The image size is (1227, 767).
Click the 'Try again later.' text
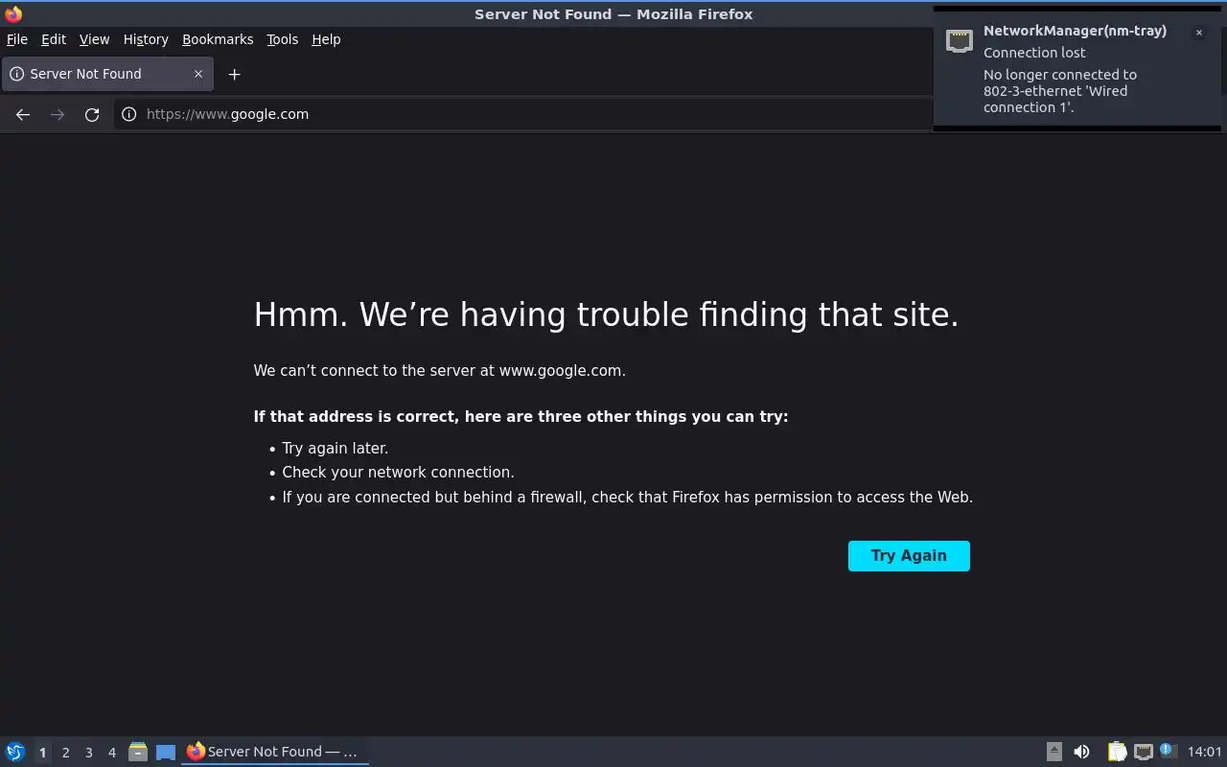[x=335, y=449]
